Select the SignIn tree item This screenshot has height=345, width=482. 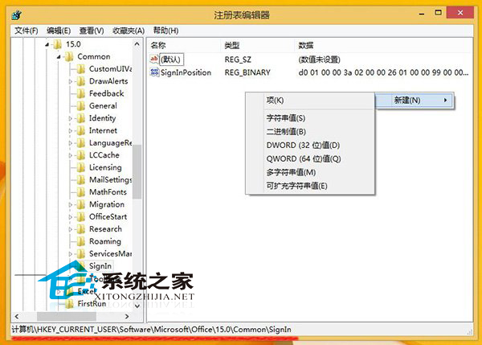click(x=100, y=266)
